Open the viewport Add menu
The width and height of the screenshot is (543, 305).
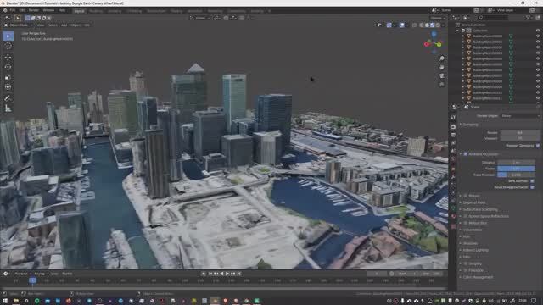click(x=64, y=25)
